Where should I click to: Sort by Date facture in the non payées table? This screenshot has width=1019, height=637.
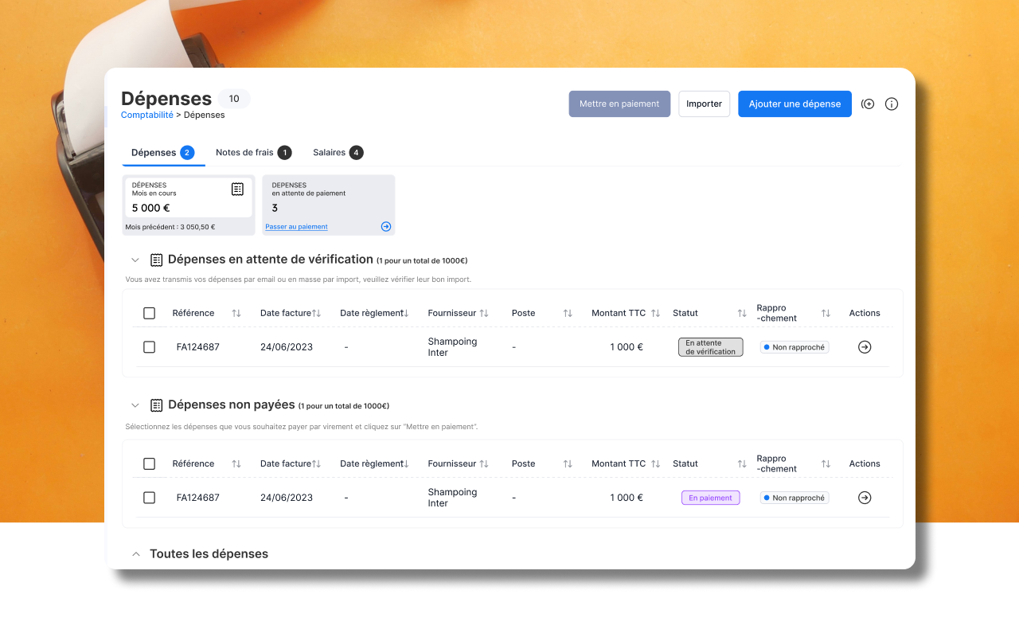(x=317, y=463)
